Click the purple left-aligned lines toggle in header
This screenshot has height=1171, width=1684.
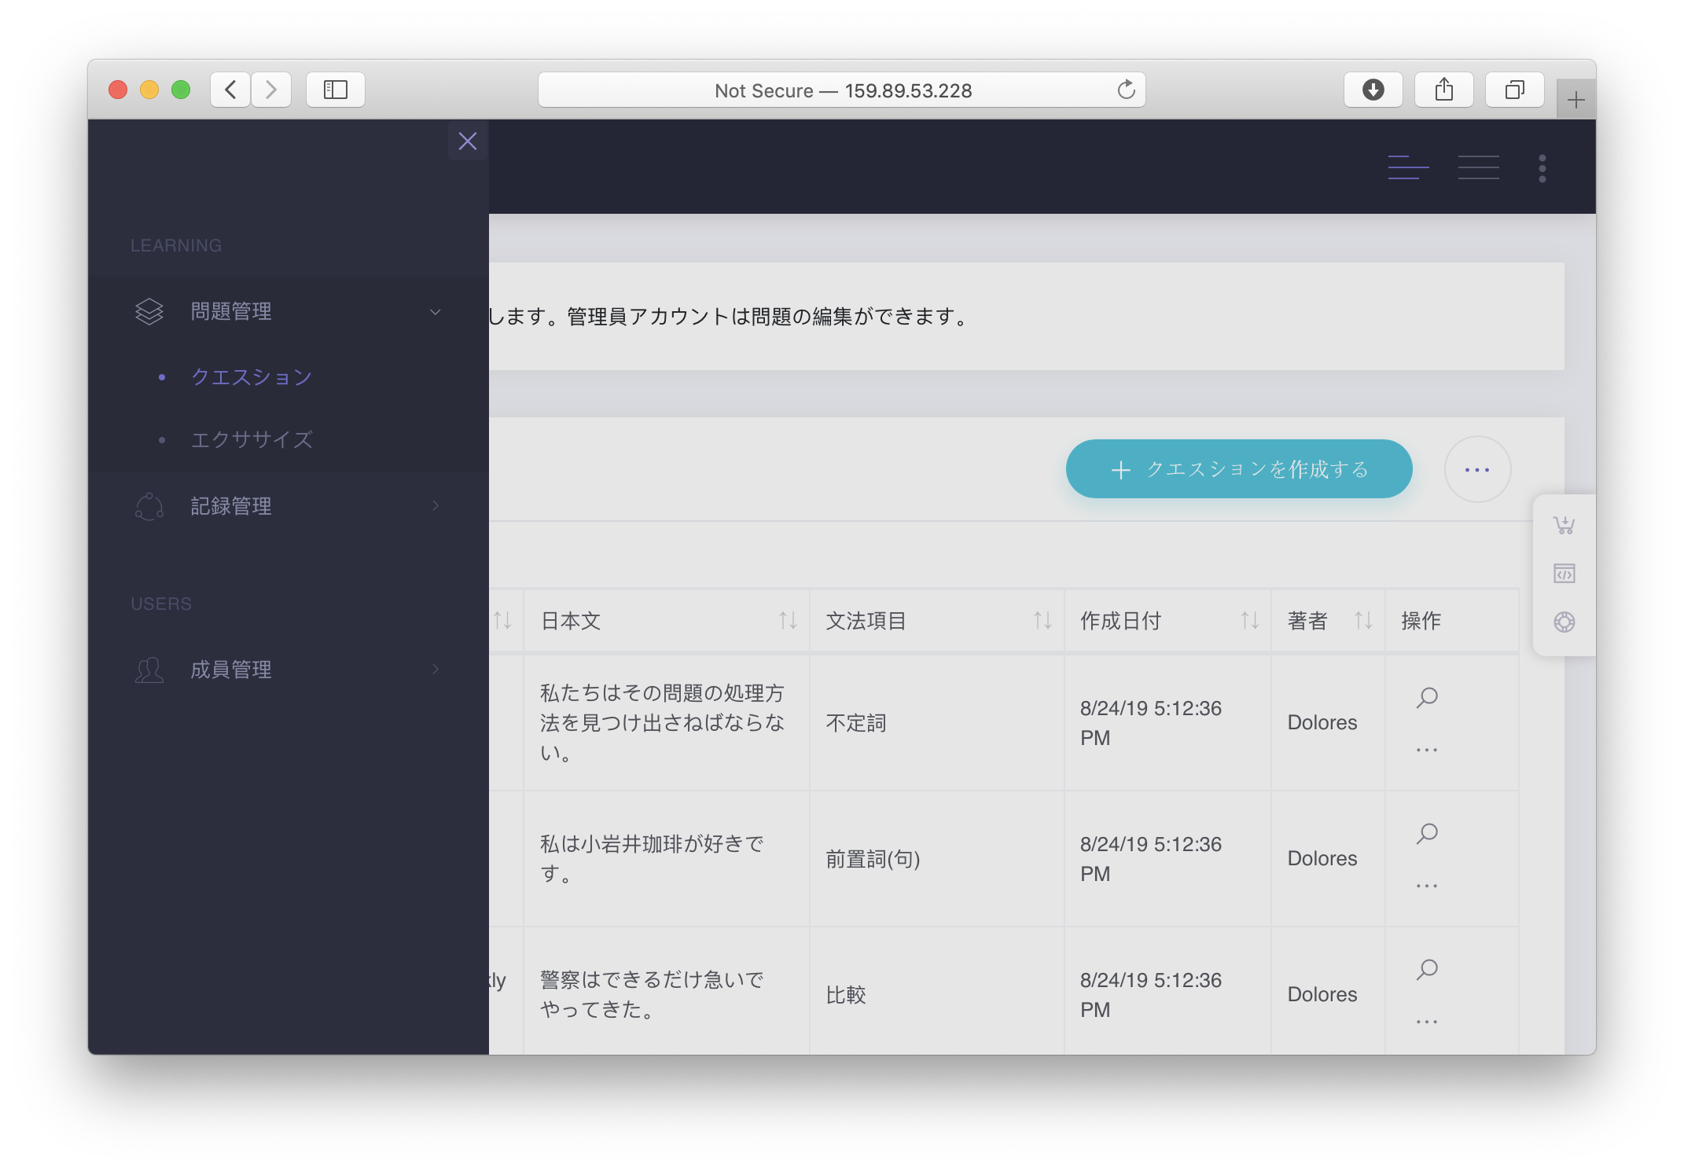1408,168
